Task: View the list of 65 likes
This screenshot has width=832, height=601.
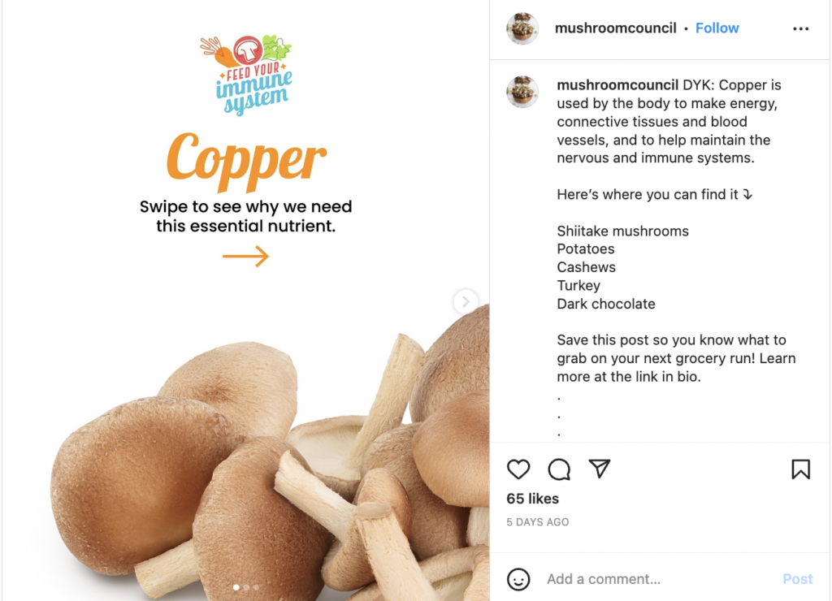Action: tap(532, 499)
